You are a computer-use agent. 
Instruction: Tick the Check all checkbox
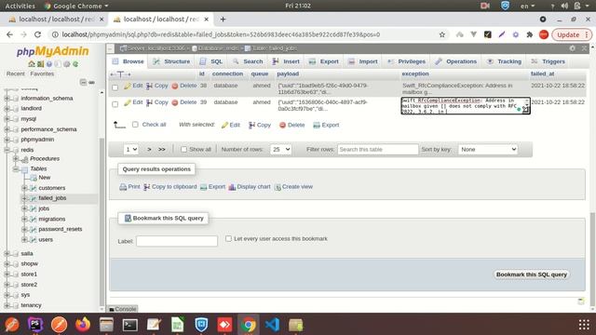135,125
